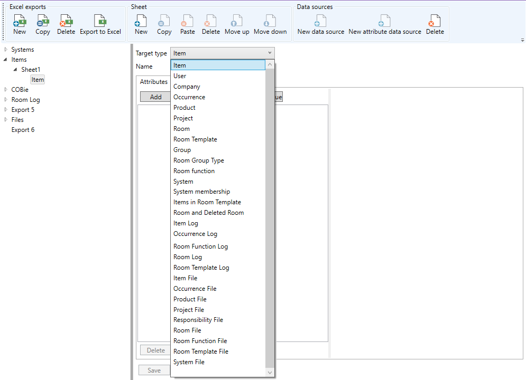526x380 pixels.
Task: Click Copy icon in Excel exports group
Action: 43,22
